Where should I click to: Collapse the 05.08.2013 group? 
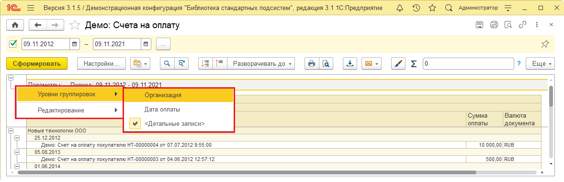[x=16, y=152]
